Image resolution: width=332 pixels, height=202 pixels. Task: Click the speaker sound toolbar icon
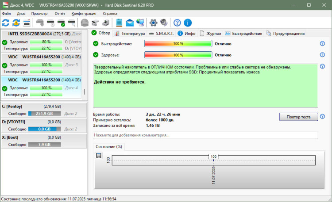point(164,23)
